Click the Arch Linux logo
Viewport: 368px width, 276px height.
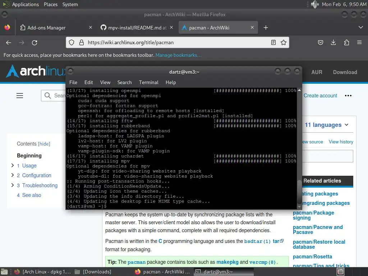[x=36, y=71]
